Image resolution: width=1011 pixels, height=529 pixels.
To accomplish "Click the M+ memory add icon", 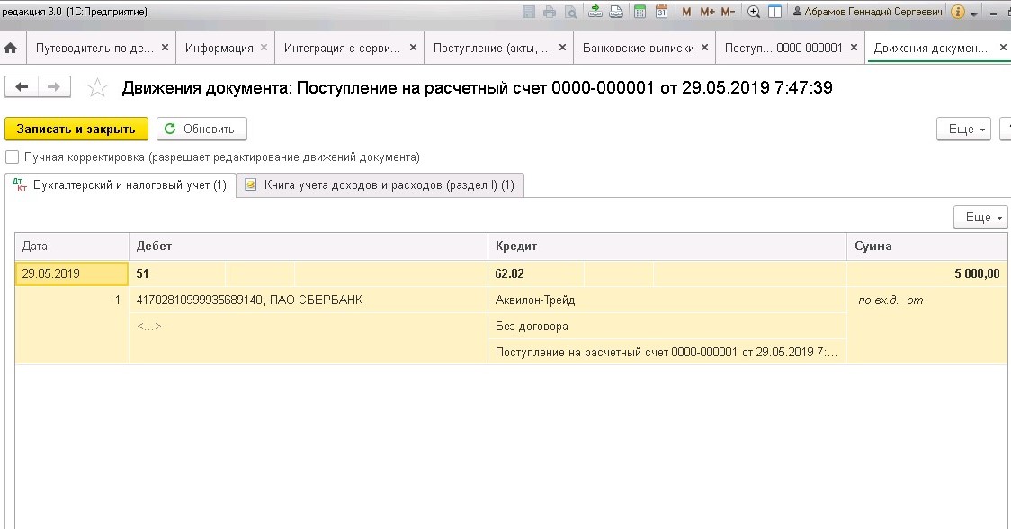I will pyautogui.click(x=707, y=12).
